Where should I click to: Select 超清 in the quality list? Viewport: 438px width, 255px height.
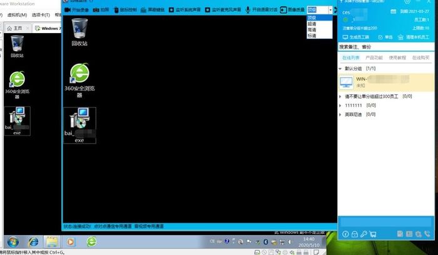[x=319, y=24]
